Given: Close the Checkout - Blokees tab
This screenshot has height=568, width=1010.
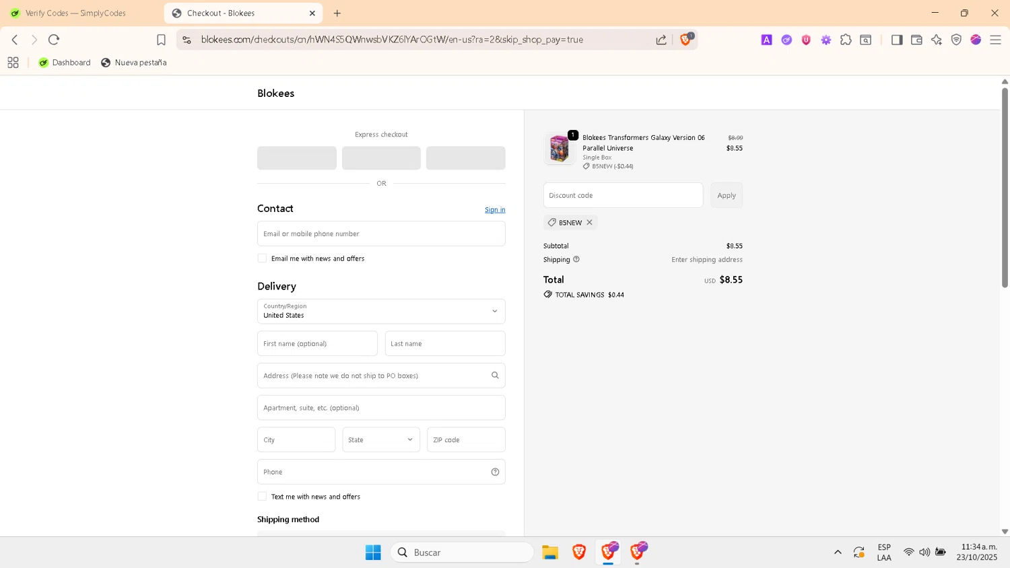Looking at the screenshot, I should [x=312, y=13].
